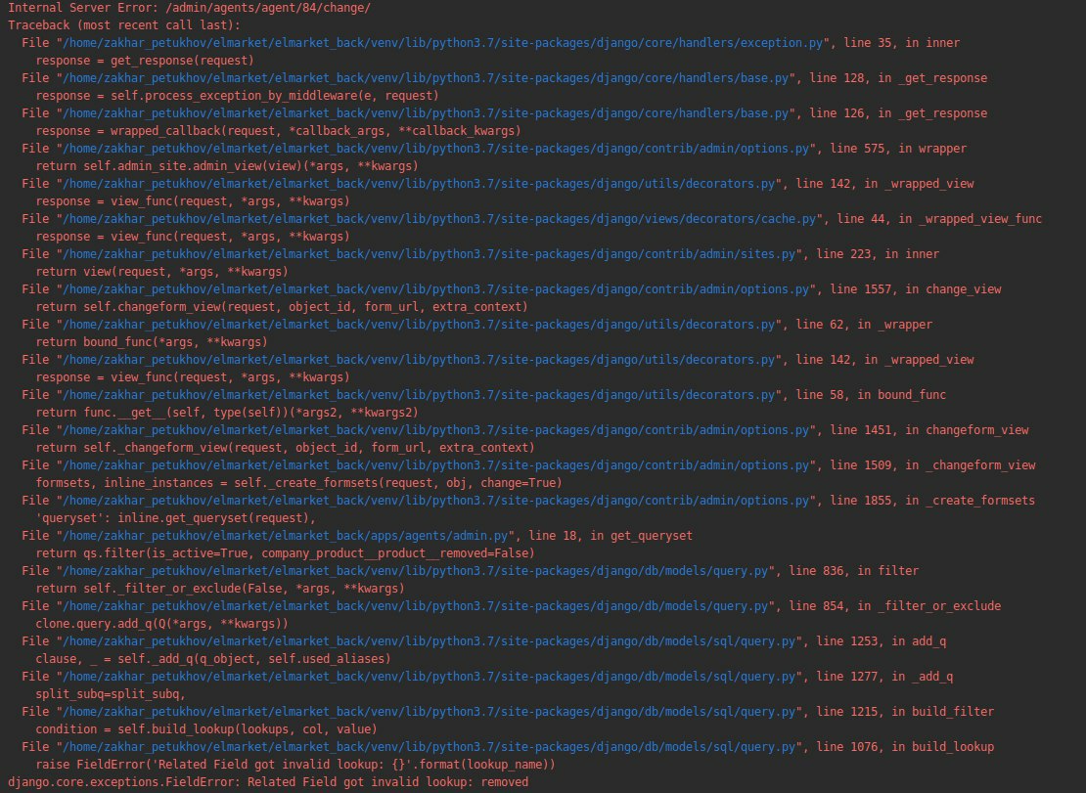Click the 'clause, _ = self._add_q' line

(x=212, y=659)
